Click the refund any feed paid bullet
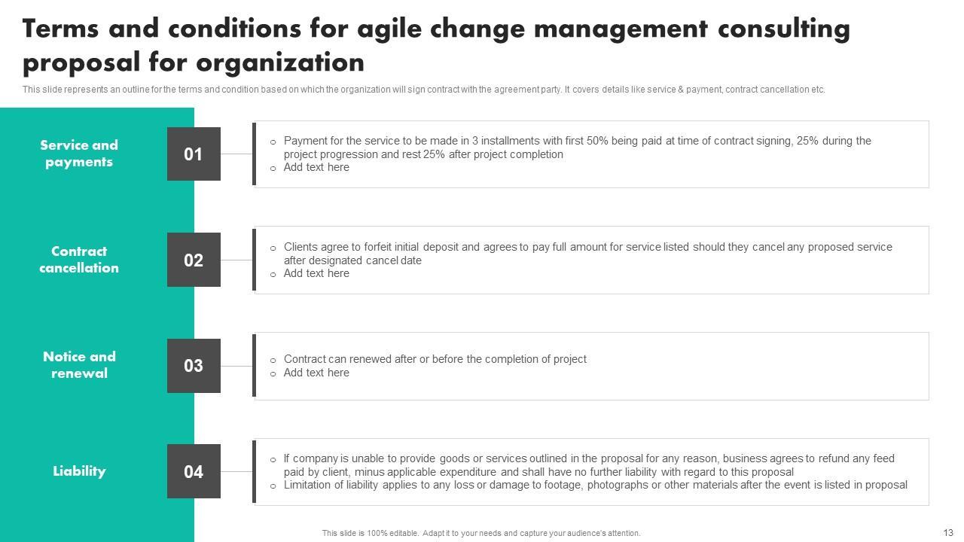The image size is (964, 542). tap(589, 465)
